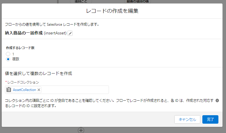Image resolution: width=226 pixels, height=133 pixels.
Task: Click the レコードコレクション field label
Action: click(x=23, y=82)
